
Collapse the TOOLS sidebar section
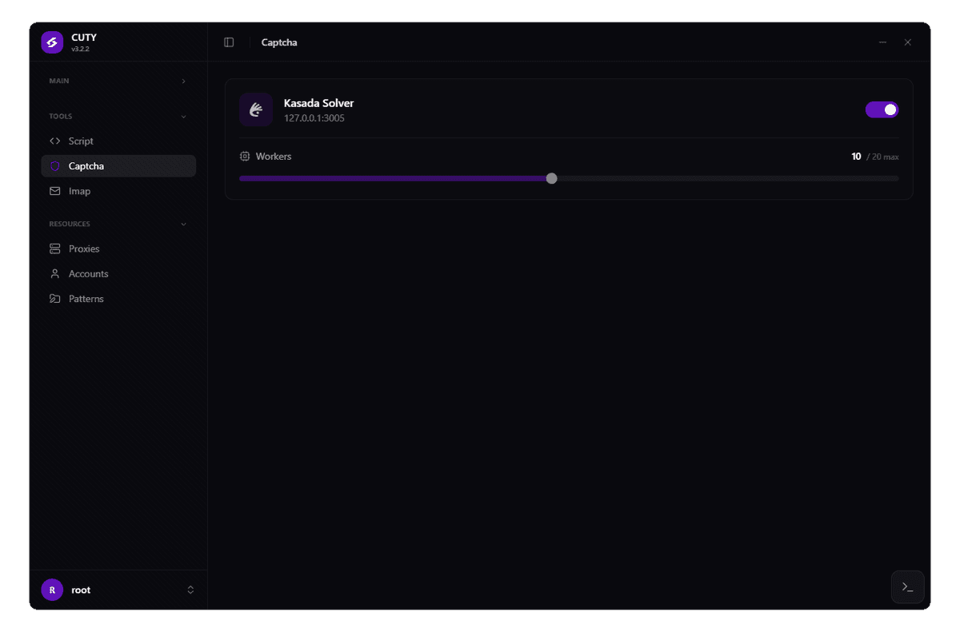pyautogui.click(x=183, y=117)
